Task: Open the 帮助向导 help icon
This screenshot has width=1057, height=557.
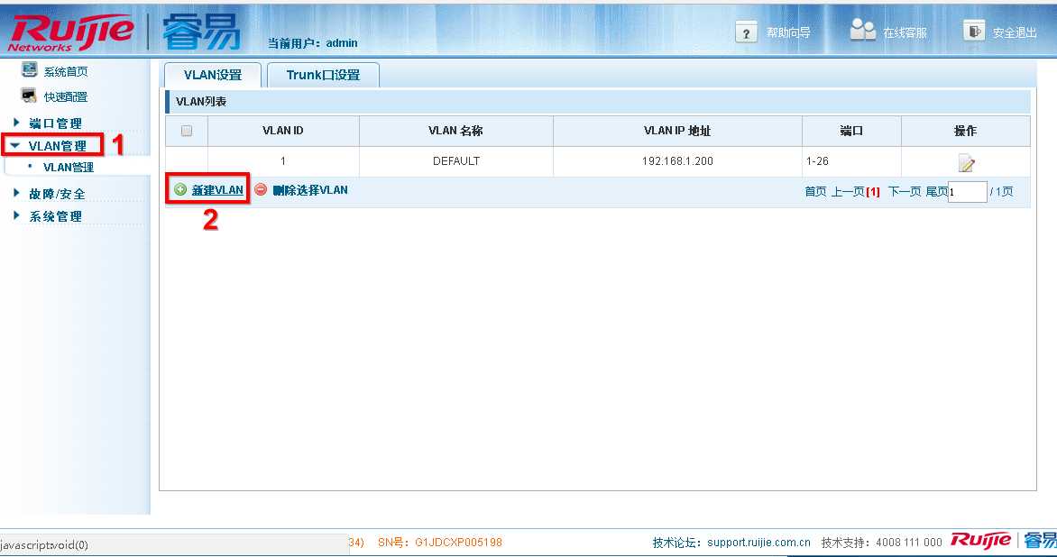Action: [x=746, y=32]
